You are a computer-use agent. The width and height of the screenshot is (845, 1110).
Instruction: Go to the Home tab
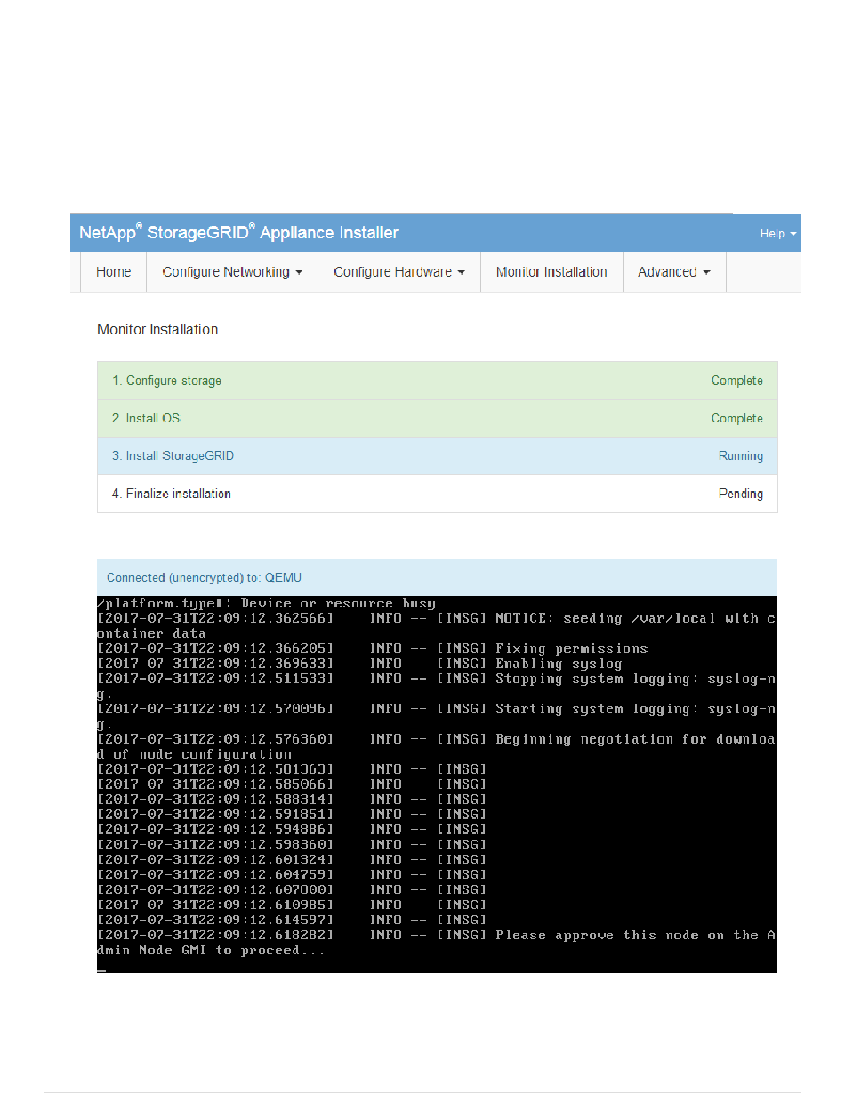113,272
